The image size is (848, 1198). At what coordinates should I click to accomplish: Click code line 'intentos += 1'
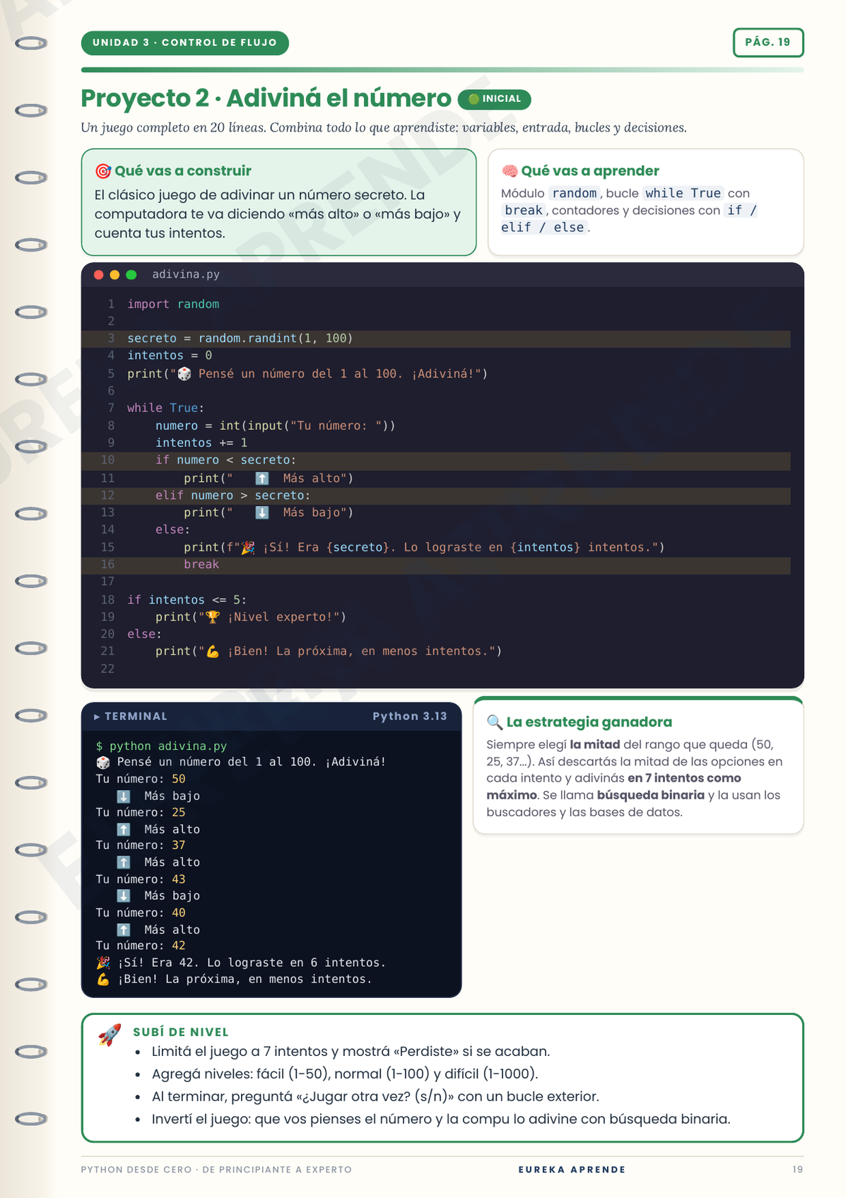(x=201, y=443)
